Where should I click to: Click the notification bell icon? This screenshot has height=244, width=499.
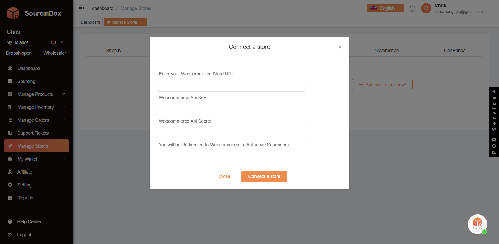(x=412, y=9)
